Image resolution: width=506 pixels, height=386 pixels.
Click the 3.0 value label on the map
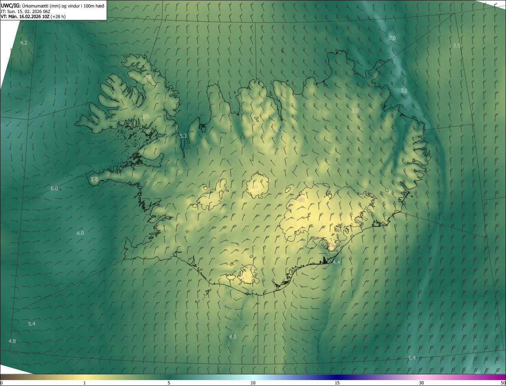94,180
